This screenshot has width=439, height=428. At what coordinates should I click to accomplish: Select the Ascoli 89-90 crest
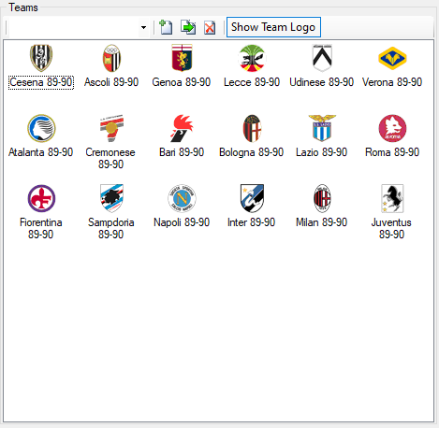click(x=111, y=58)
